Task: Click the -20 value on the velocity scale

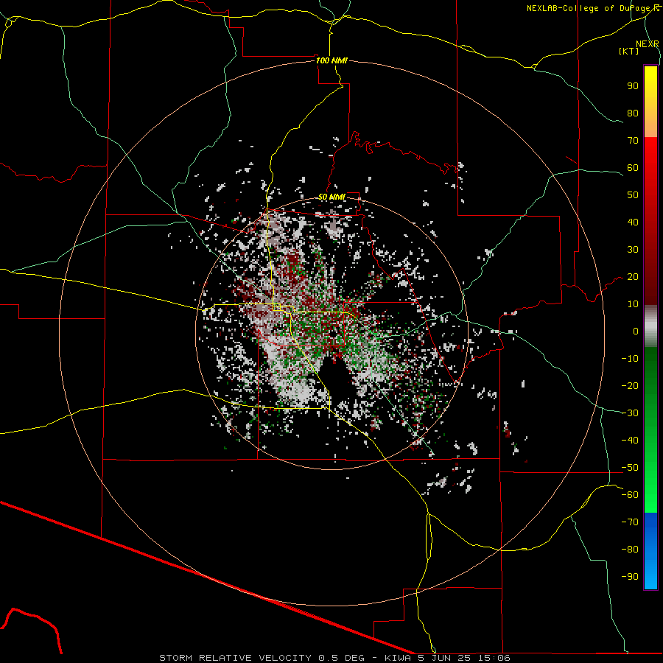Action: click(x=630, y=386)
